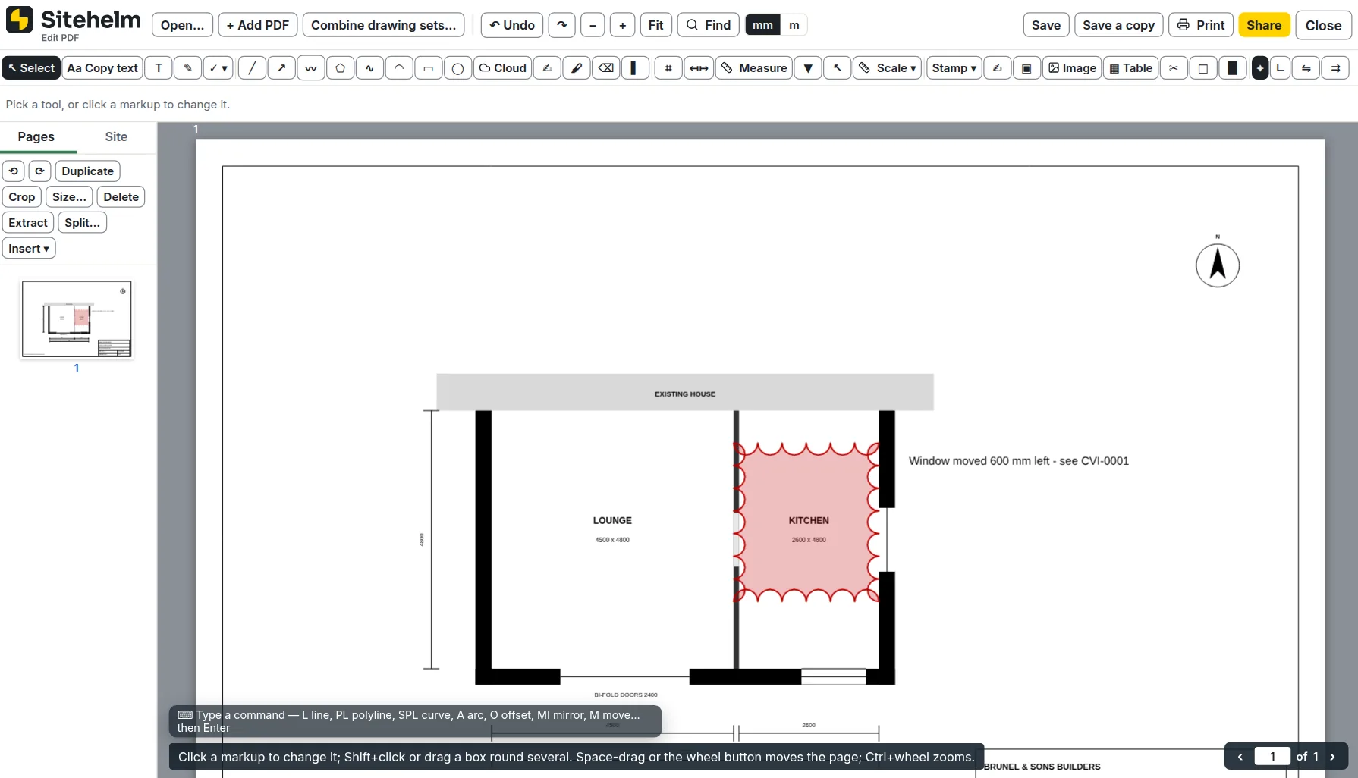Screen dimensions: 1358x778
Task: Open the Combine drawing sets dialog
Action: tap(384, 25)
